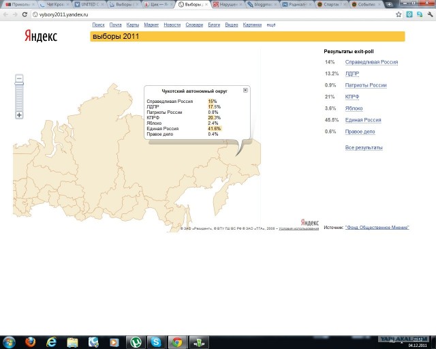This screenshot has width=436, height=349.
Task: Switch to the UNITED tab
Action: point(90,5)
